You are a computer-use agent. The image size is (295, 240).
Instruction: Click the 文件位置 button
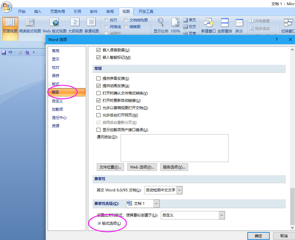coord(111,167)
